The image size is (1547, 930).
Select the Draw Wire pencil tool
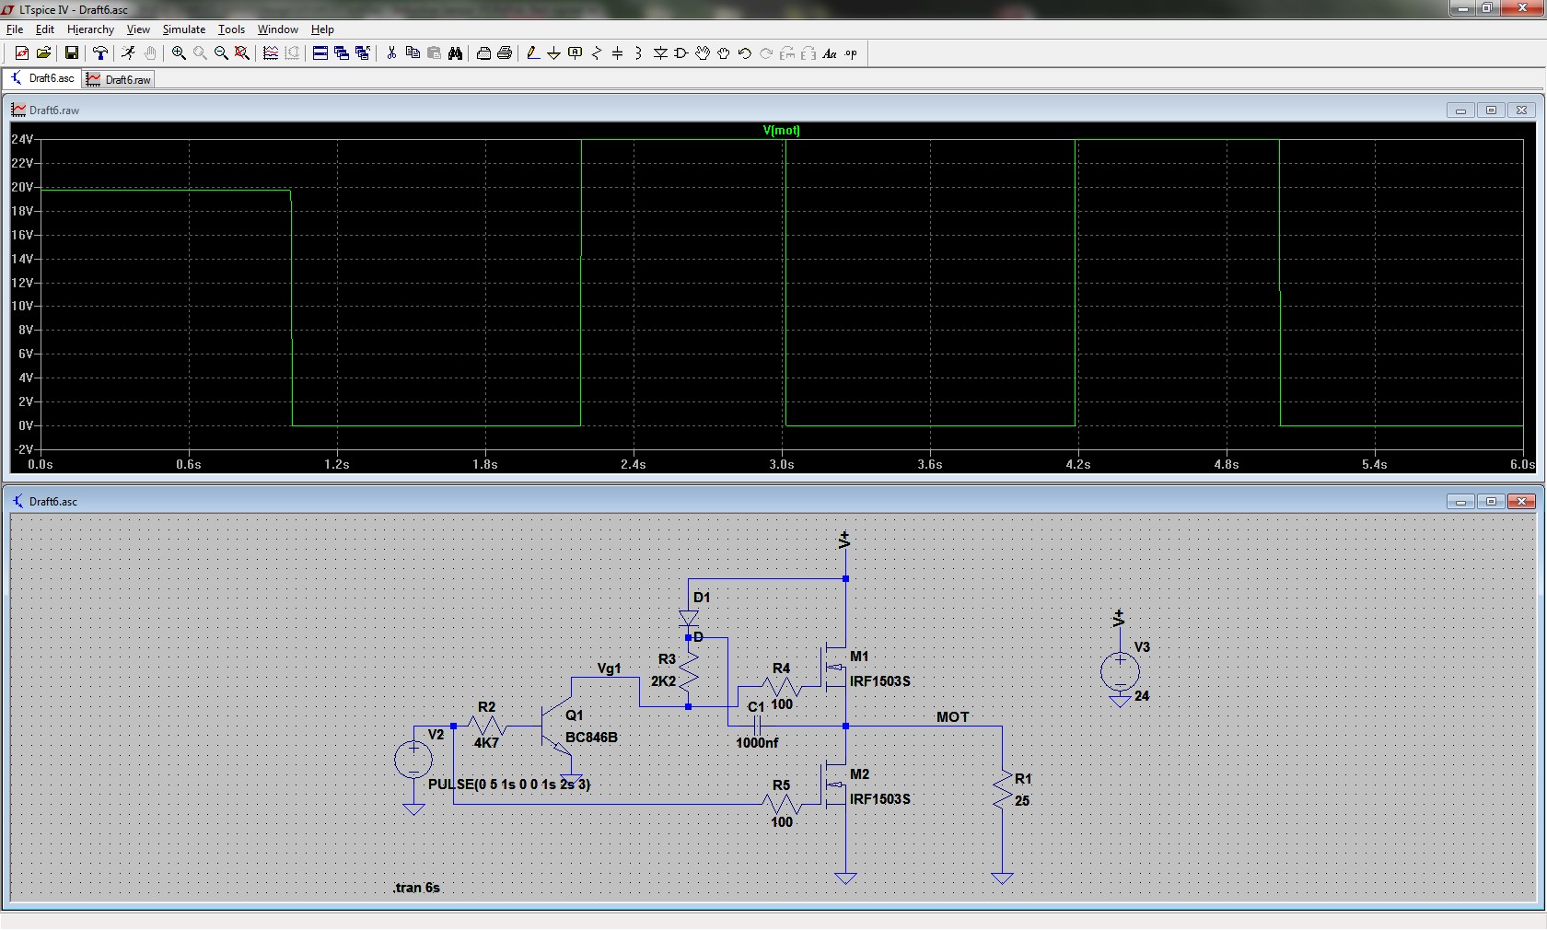click(x=532, y=53)
